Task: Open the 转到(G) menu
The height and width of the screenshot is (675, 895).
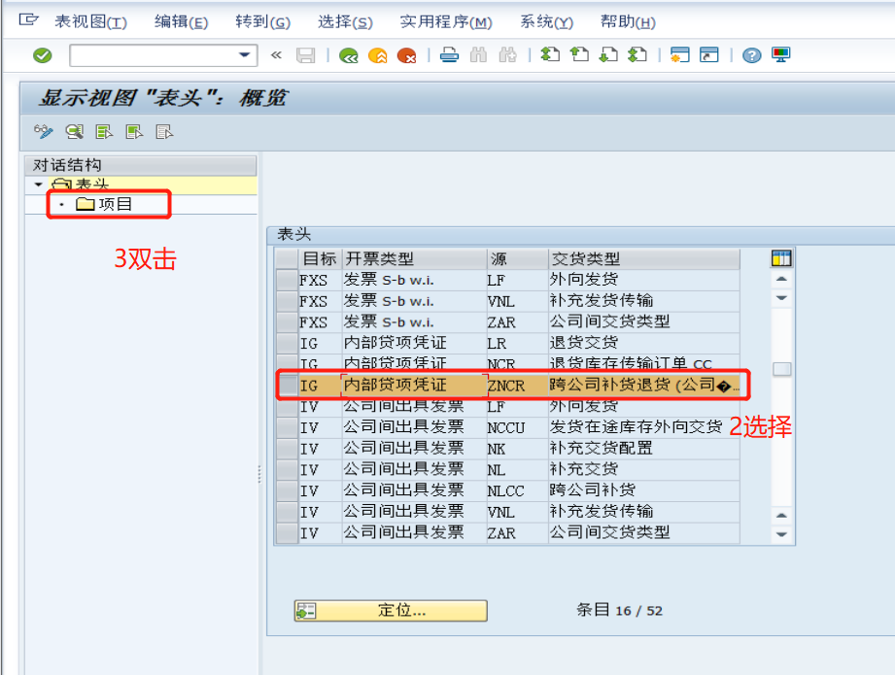Action: 262,22
